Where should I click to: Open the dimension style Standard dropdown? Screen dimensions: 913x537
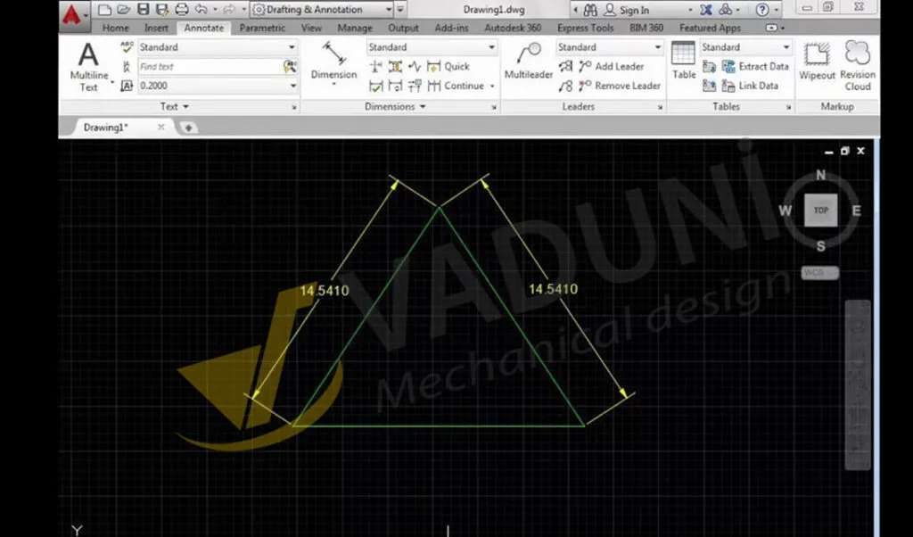[432, 46]
